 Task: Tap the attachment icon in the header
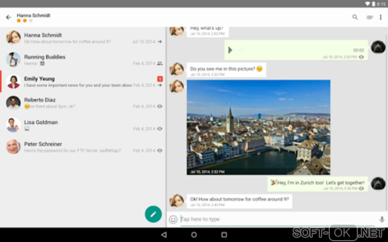(370, 17)
